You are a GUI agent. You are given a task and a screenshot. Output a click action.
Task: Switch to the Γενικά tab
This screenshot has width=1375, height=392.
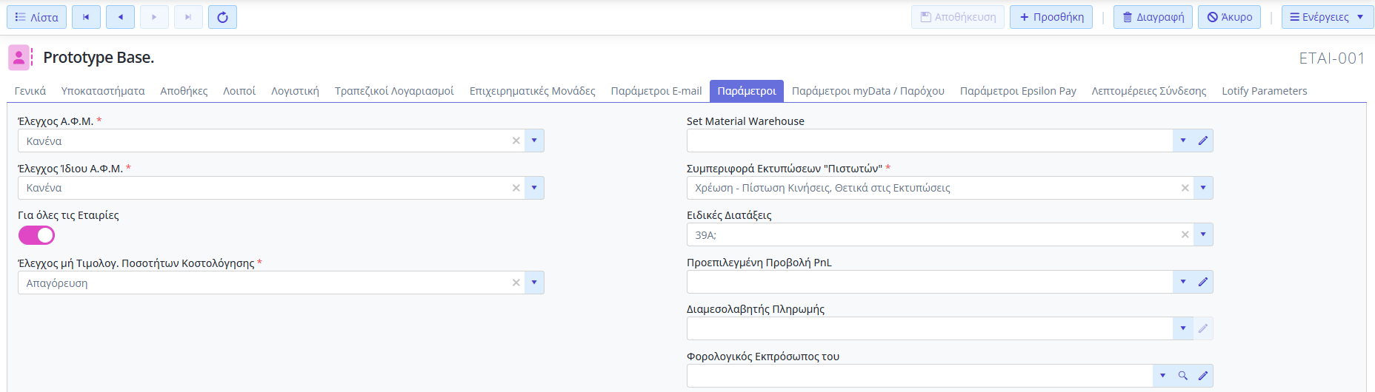30,91
